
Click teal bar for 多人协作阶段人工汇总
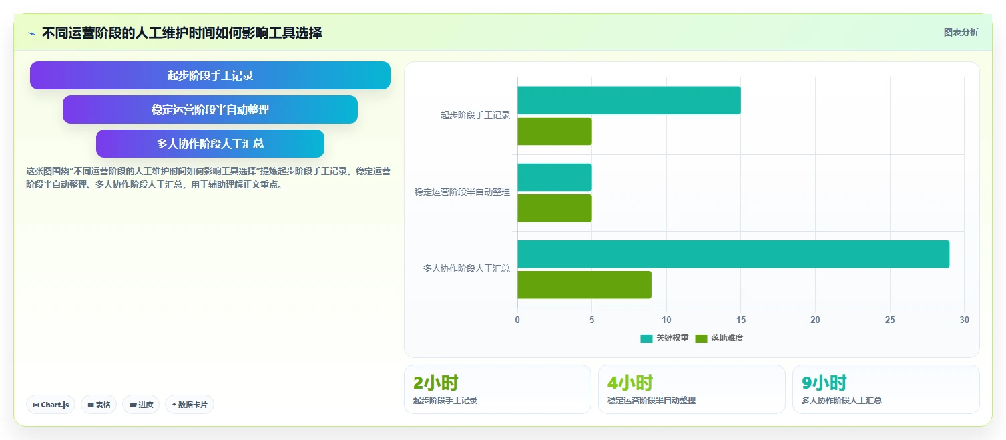733,254
